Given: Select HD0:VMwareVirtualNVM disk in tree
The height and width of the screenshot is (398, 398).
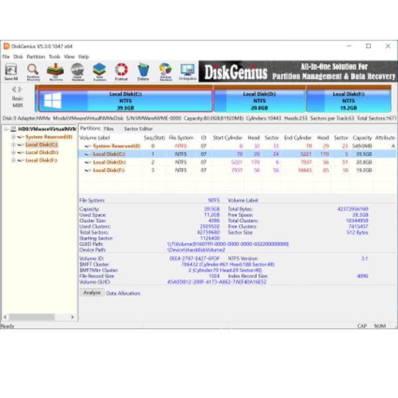Looking at the screenshot, I should 47,129.
